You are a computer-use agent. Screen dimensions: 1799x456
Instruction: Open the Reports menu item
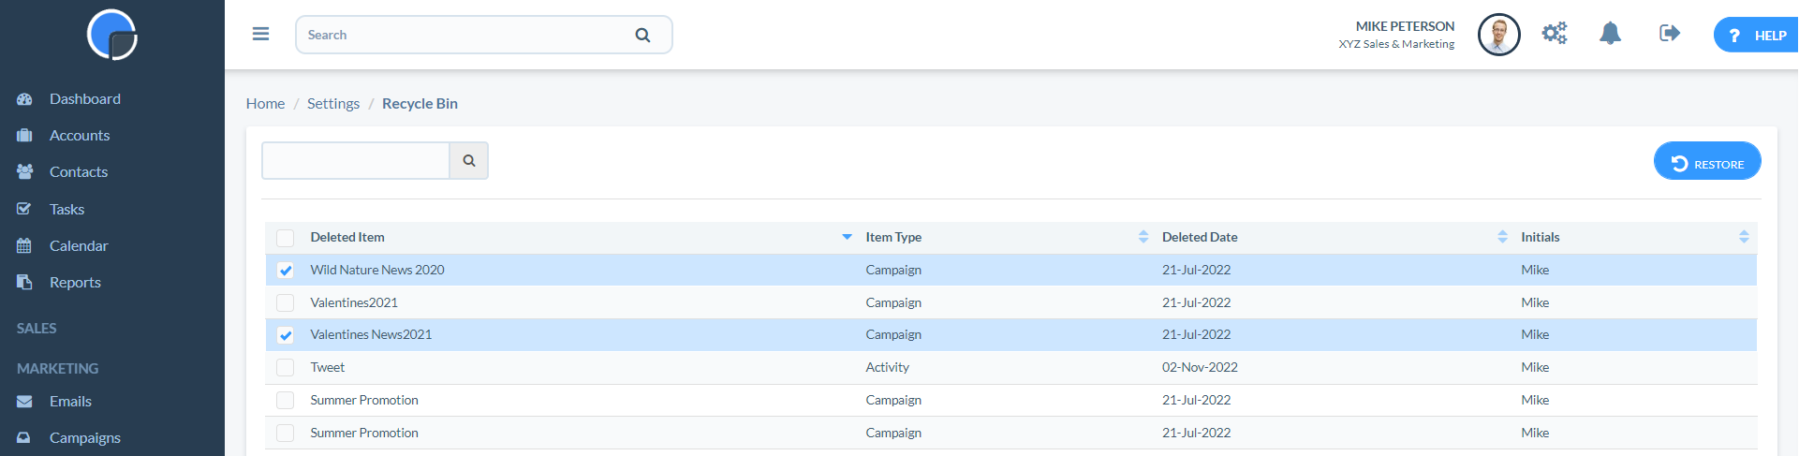pos(75,282)
